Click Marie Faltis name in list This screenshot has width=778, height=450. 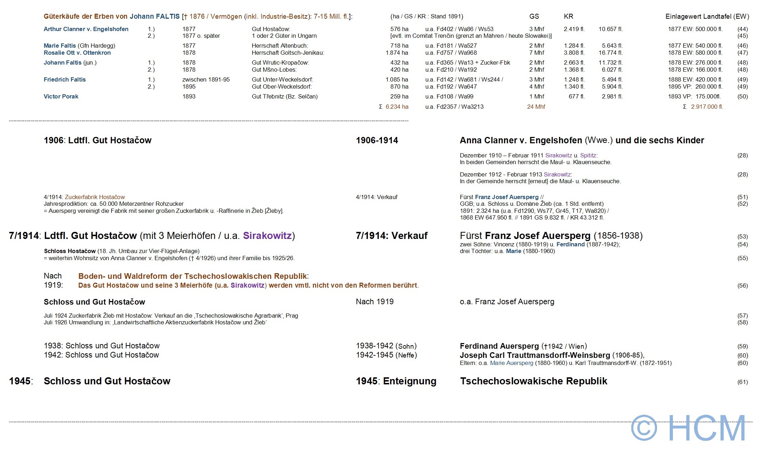click(60, 46)
